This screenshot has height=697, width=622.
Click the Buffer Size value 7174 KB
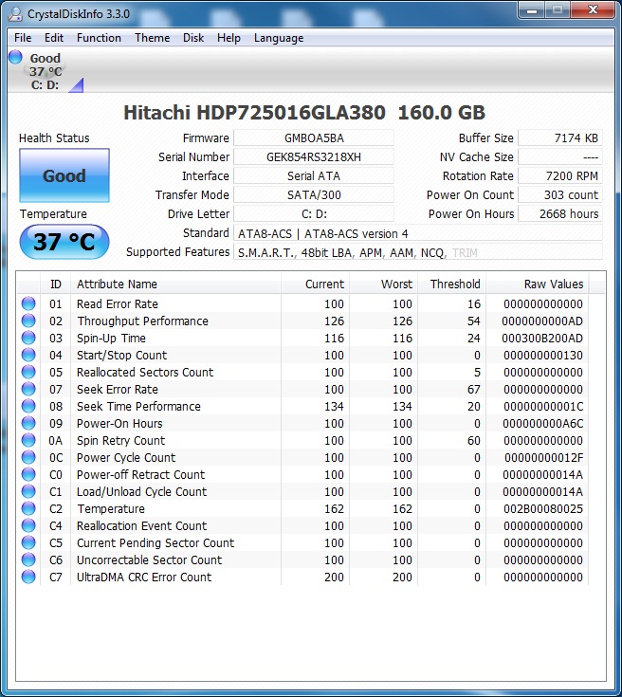560,138
